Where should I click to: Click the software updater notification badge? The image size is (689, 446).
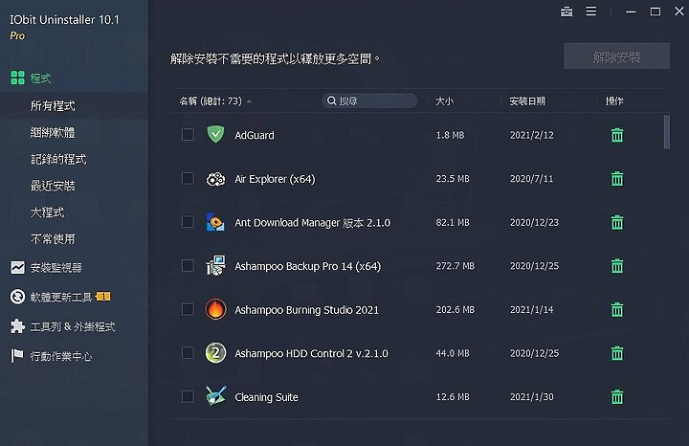(x=103, y=296)
